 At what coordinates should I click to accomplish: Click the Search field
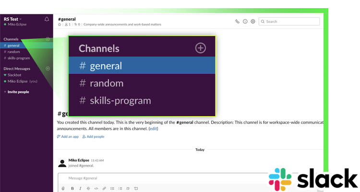(289, 21)
